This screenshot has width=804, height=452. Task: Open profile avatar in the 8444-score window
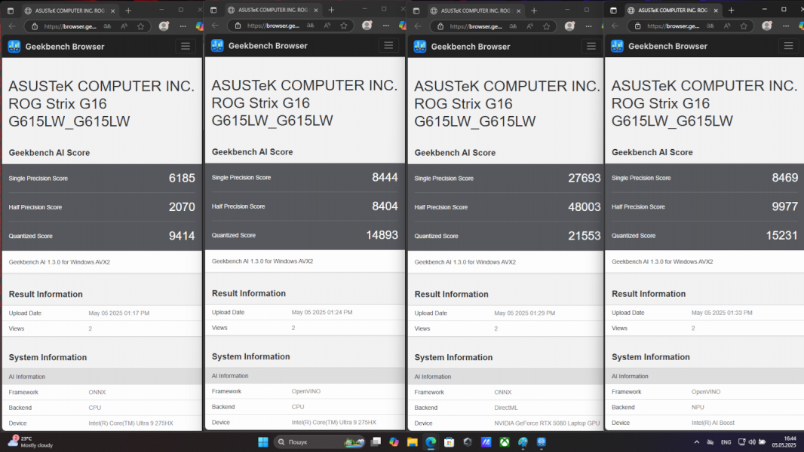coord(367,26)
